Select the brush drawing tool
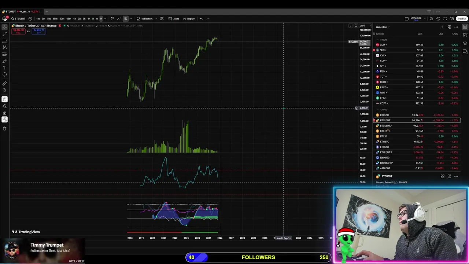The image size is (469, 264). coord(4,61)
